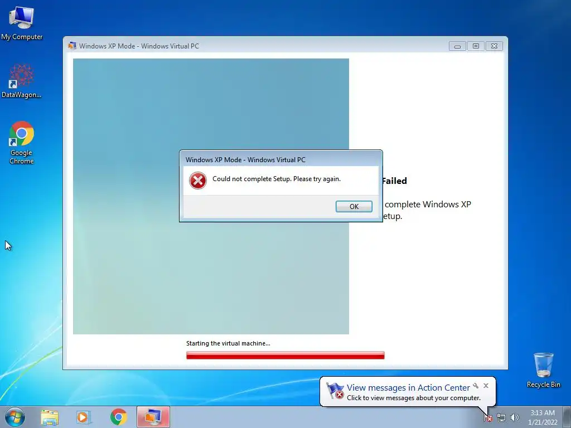Open the Recycle Bin desktop icon
The image size is (571, 428).
(543, 370)
